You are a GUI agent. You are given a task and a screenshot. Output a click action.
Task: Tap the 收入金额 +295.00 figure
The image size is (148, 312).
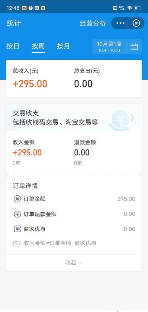[27, 153]
